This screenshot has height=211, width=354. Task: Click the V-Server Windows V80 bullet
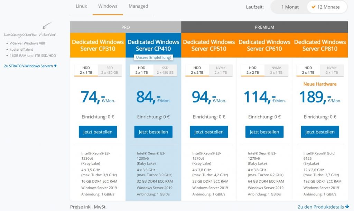[x=27, y=43]
